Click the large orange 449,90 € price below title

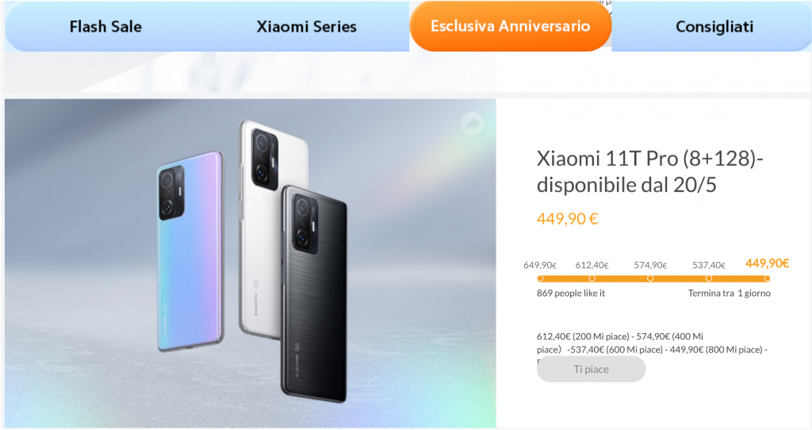567,219
